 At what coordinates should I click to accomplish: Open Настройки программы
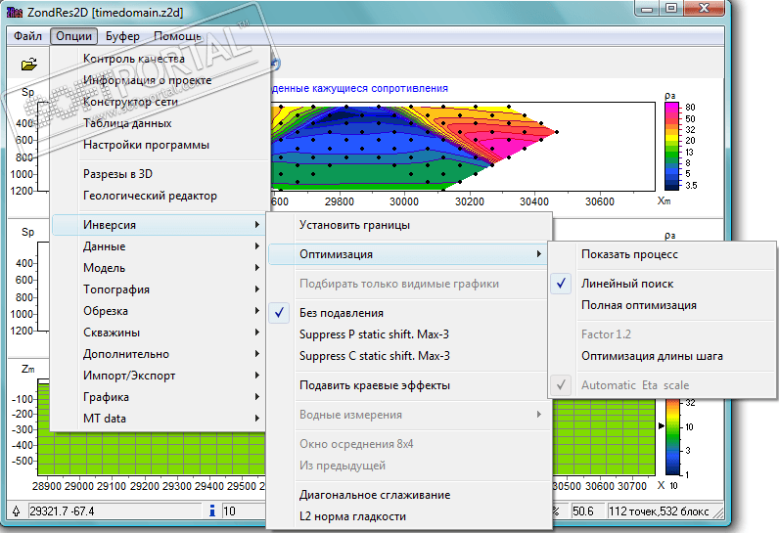(x=160, y=145)
